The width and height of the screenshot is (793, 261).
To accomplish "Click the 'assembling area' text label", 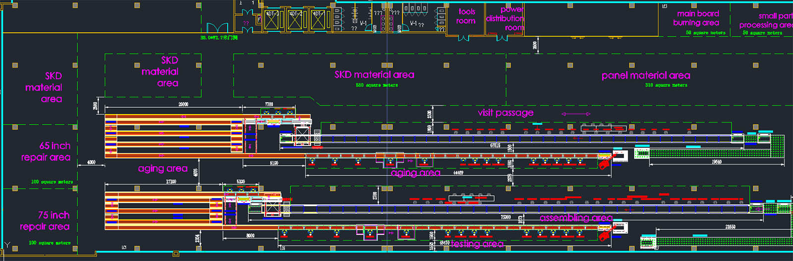I will tap(576, 218).
